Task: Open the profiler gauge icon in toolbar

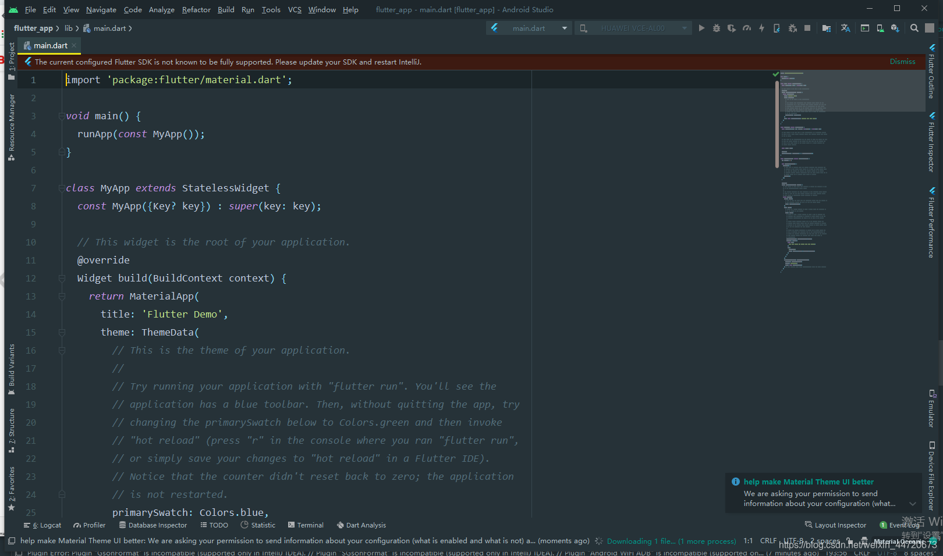Action: (747, 28)
